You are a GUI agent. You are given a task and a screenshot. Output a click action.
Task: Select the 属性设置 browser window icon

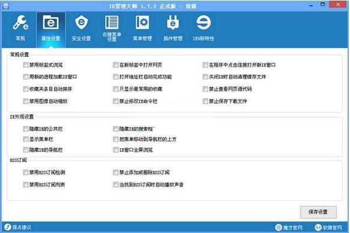coord(51,22)
